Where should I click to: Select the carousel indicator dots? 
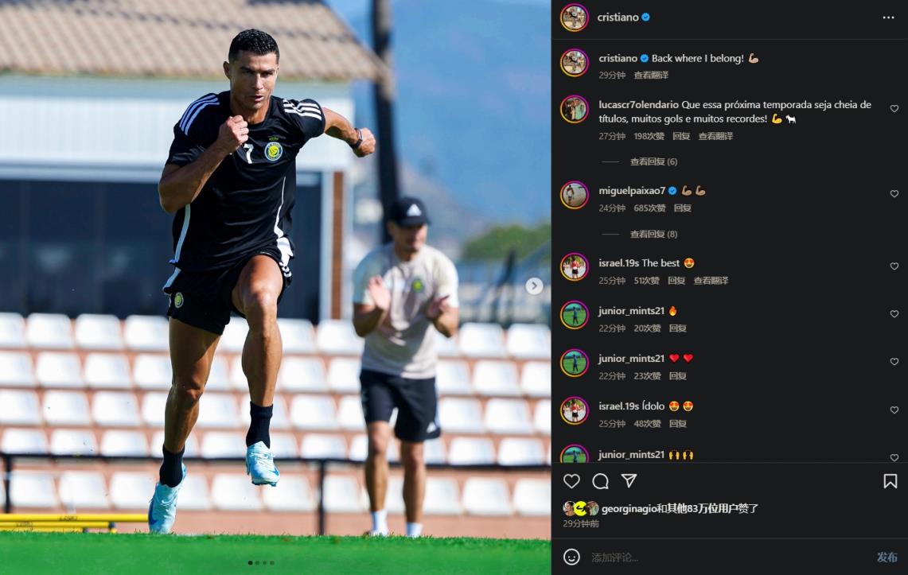(x=261, y=562)
